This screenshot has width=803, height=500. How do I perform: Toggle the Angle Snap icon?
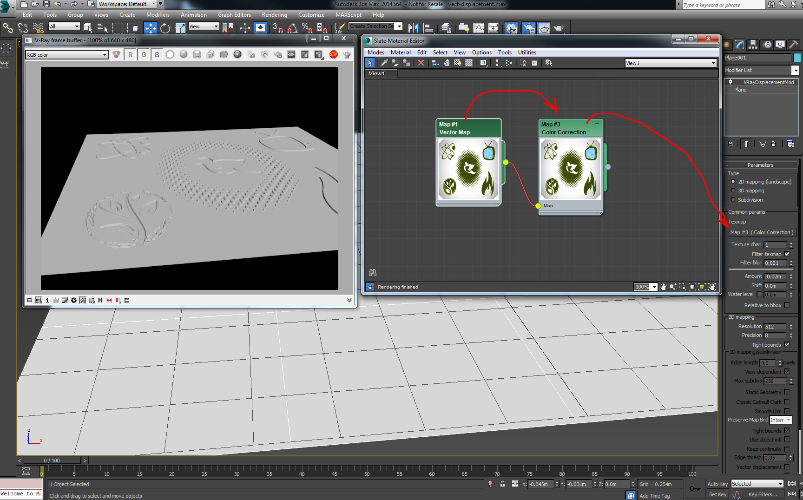292,28
